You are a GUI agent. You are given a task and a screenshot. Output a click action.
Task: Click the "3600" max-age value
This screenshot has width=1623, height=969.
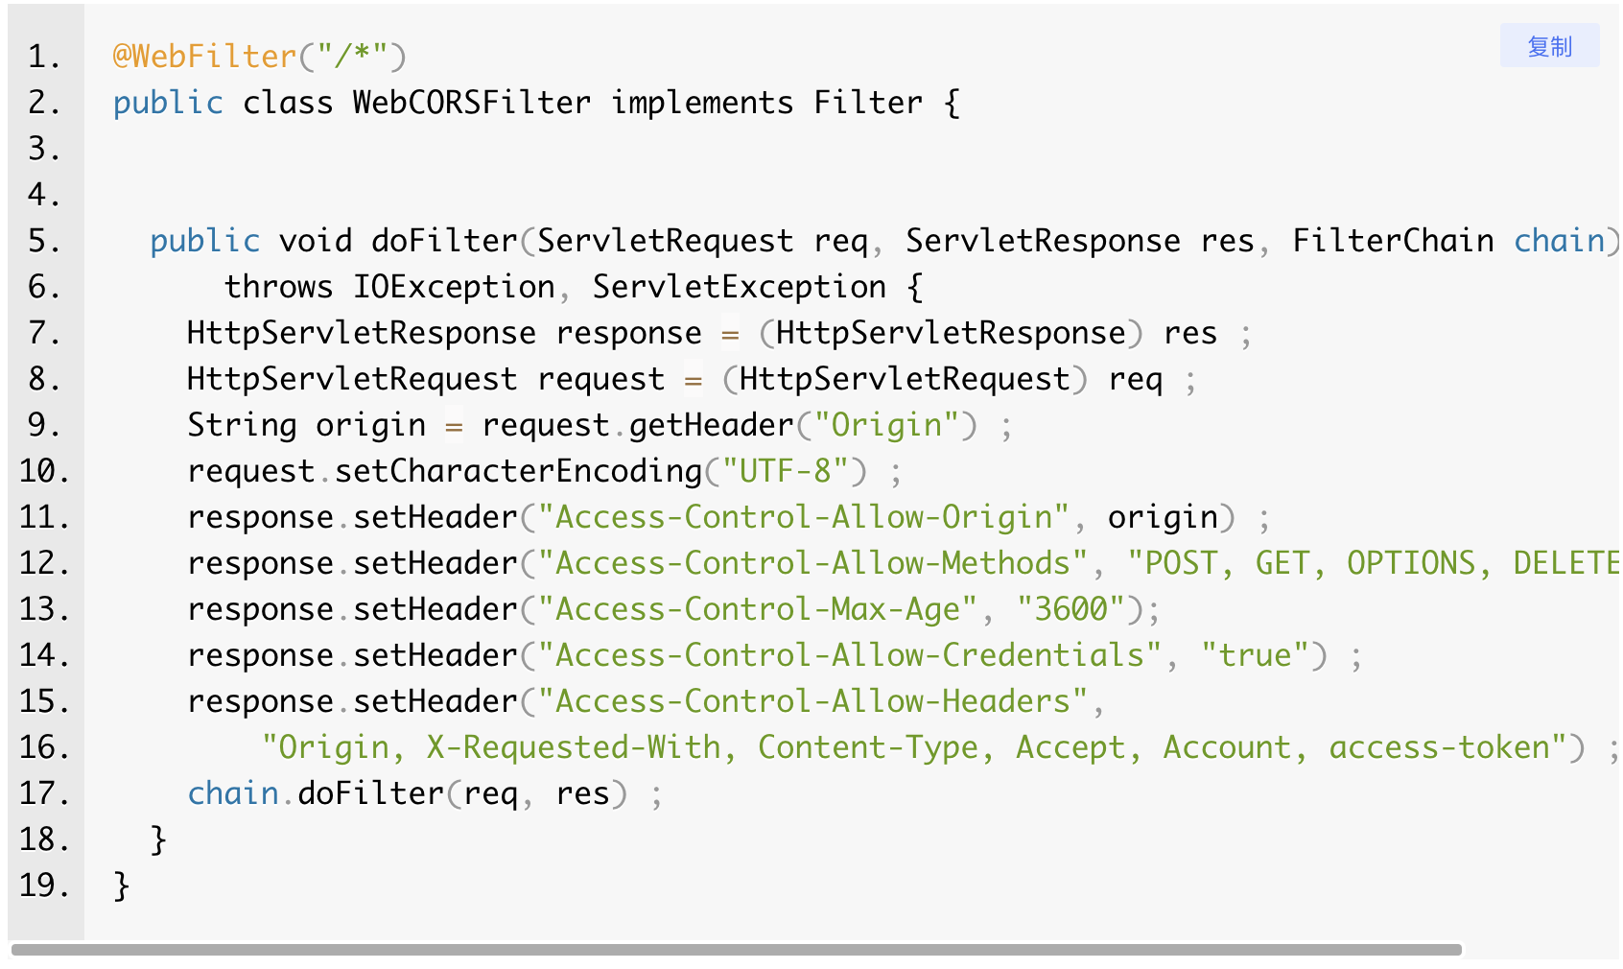1070,609
